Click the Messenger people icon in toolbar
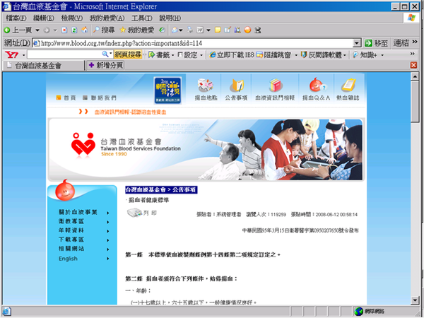The width and height of the screenshot is (424, 318). (x=237, y=30)
